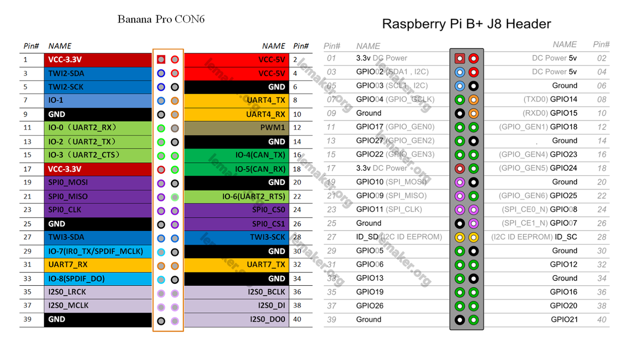Select the I2S0_BCLK label
The image size is (632, 341).
[267, 292]
